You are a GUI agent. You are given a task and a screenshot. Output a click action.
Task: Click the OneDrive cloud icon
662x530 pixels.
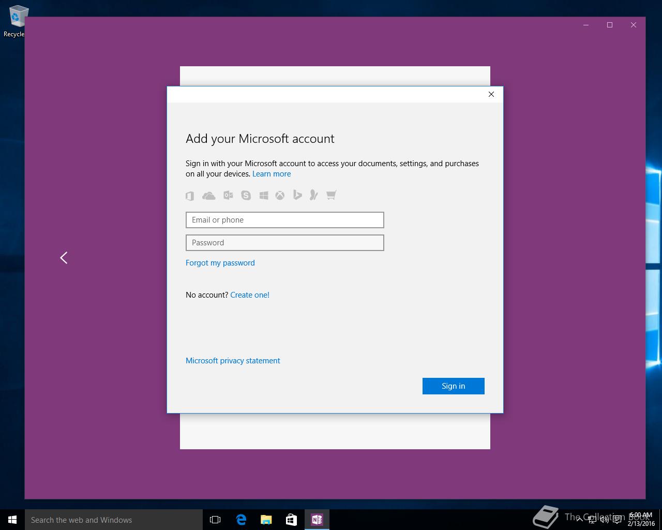[x=209, y=195]
